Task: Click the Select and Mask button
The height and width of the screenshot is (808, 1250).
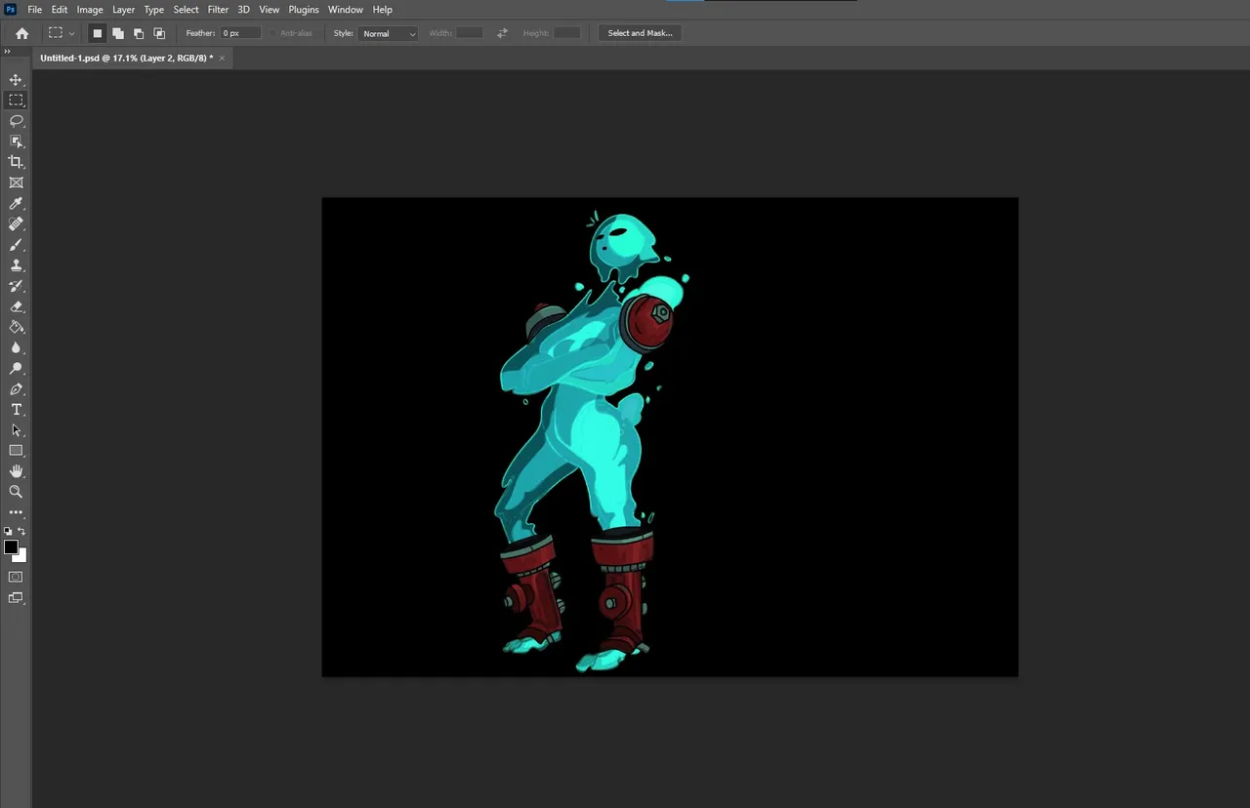Action: pyautogui.click(x=640, y=33)
